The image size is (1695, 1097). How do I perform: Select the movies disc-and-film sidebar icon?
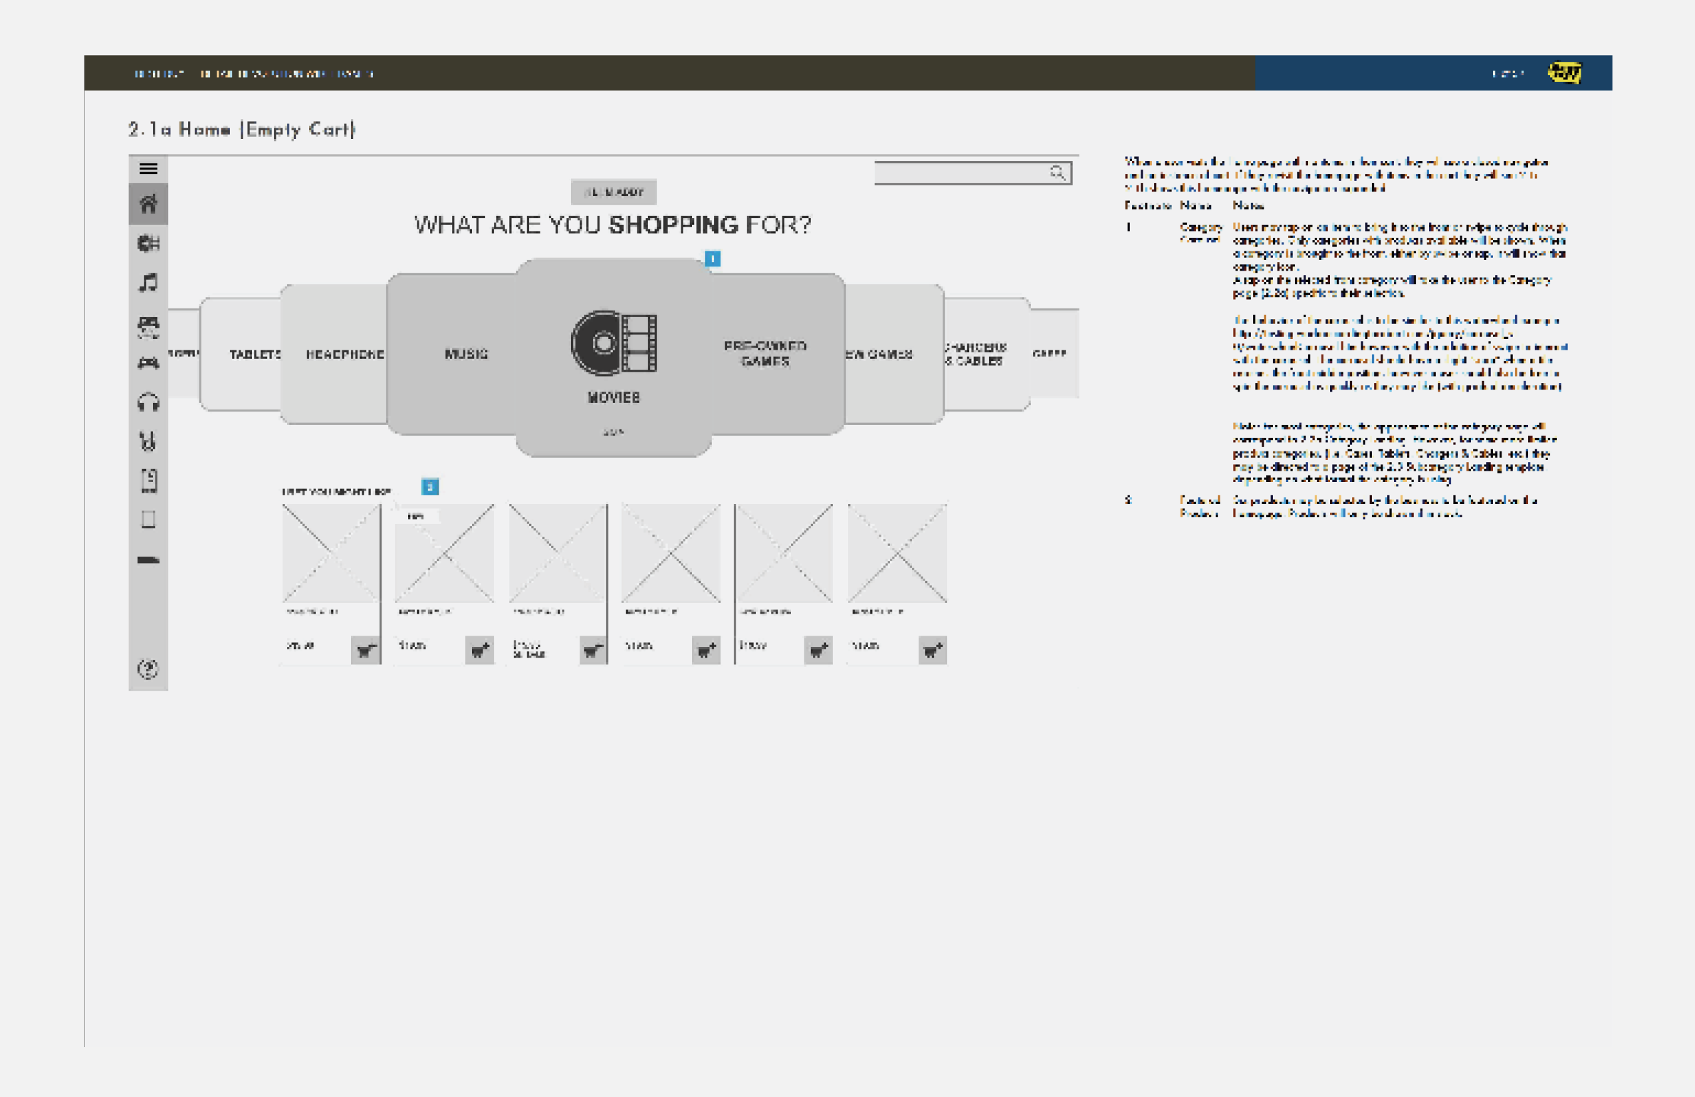point(148,243)
